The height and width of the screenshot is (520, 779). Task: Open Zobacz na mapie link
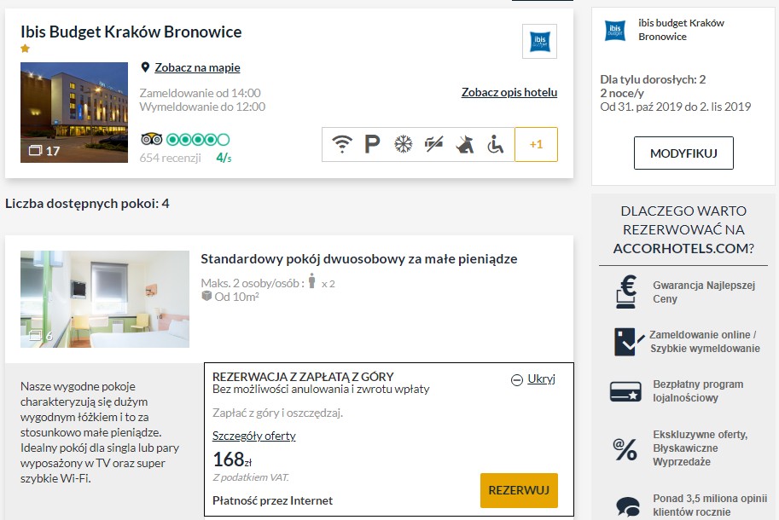click(x=197, y=67)
